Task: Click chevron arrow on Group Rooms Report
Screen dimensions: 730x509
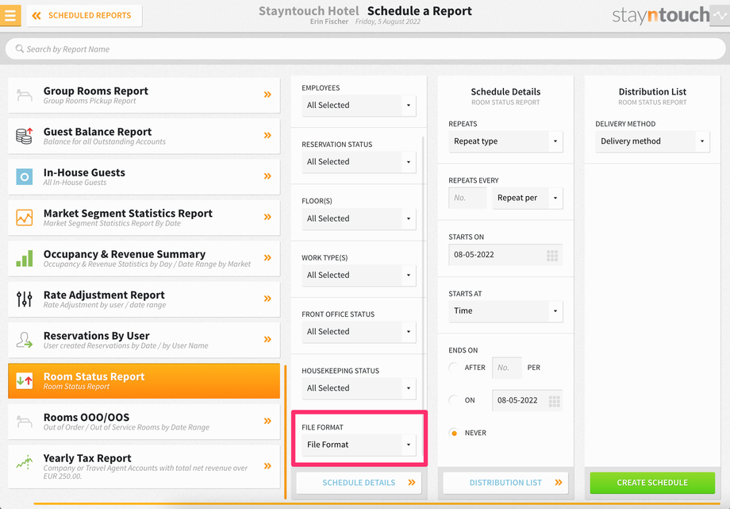Action: tap(267, 94)
